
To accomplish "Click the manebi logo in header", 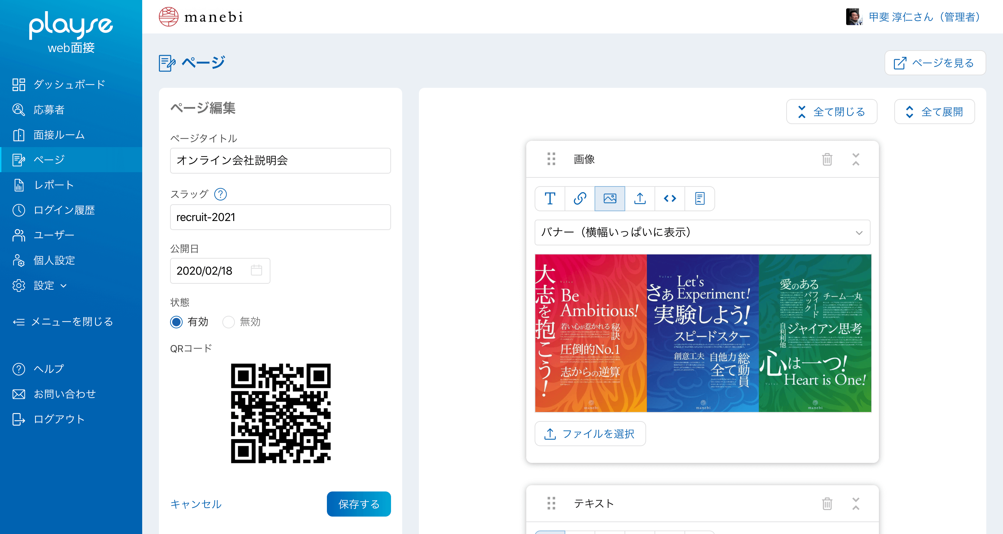I will 201,17.
